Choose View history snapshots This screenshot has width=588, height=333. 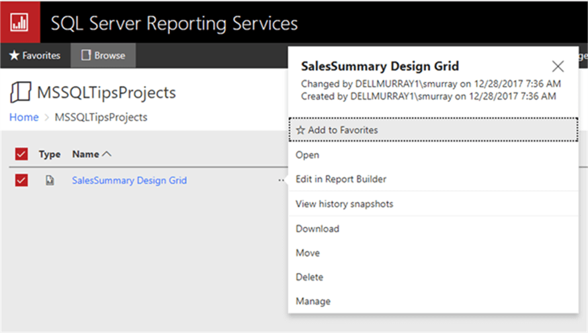pyautogui.click(x=433, y=204)
